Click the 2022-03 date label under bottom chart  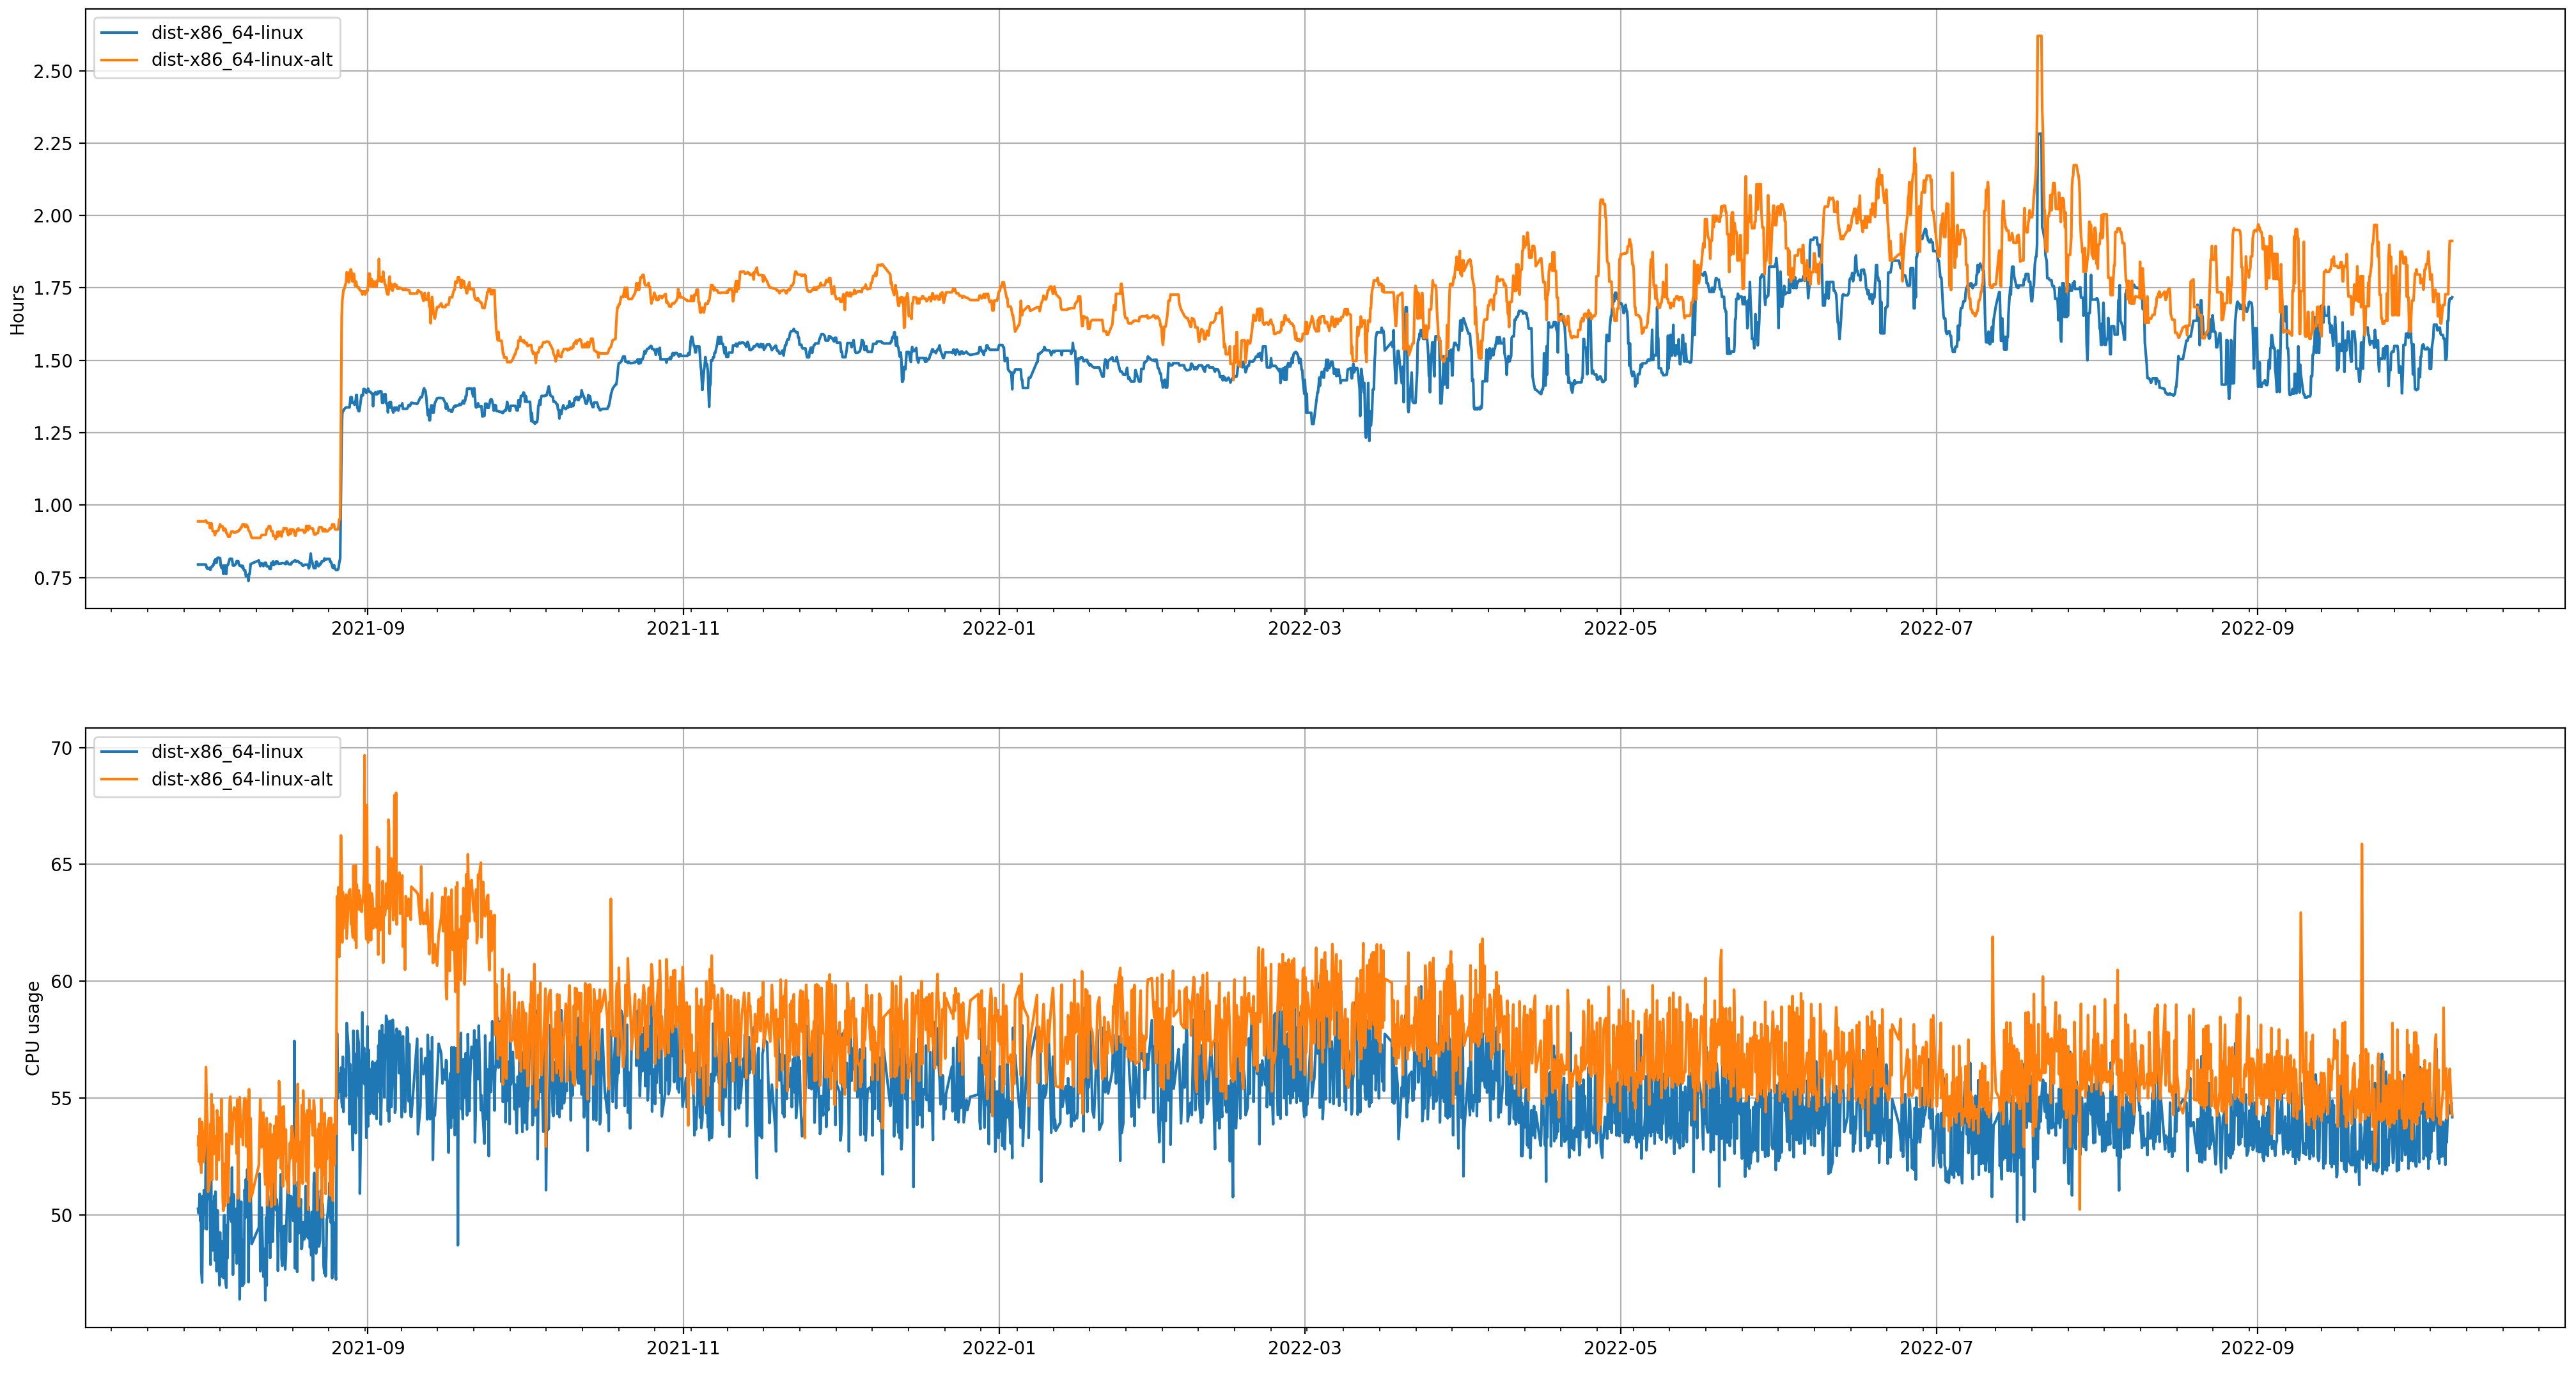[1304, 1347]
